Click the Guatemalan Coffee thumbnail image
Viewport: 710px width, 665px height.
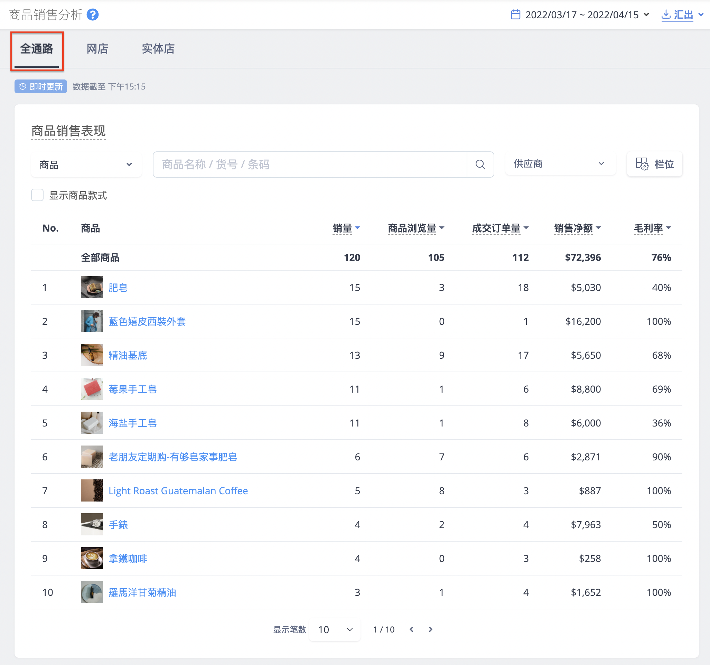(92, 490)
